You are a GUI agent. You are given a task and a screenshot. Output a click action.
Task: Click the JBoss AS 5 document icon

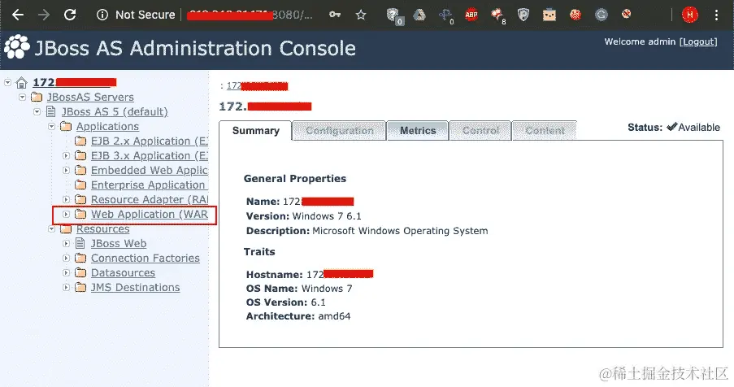coord(51,112)
